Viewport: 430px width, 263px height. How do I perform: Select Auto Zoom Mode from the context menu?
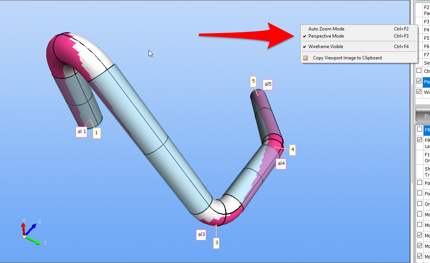326,29
